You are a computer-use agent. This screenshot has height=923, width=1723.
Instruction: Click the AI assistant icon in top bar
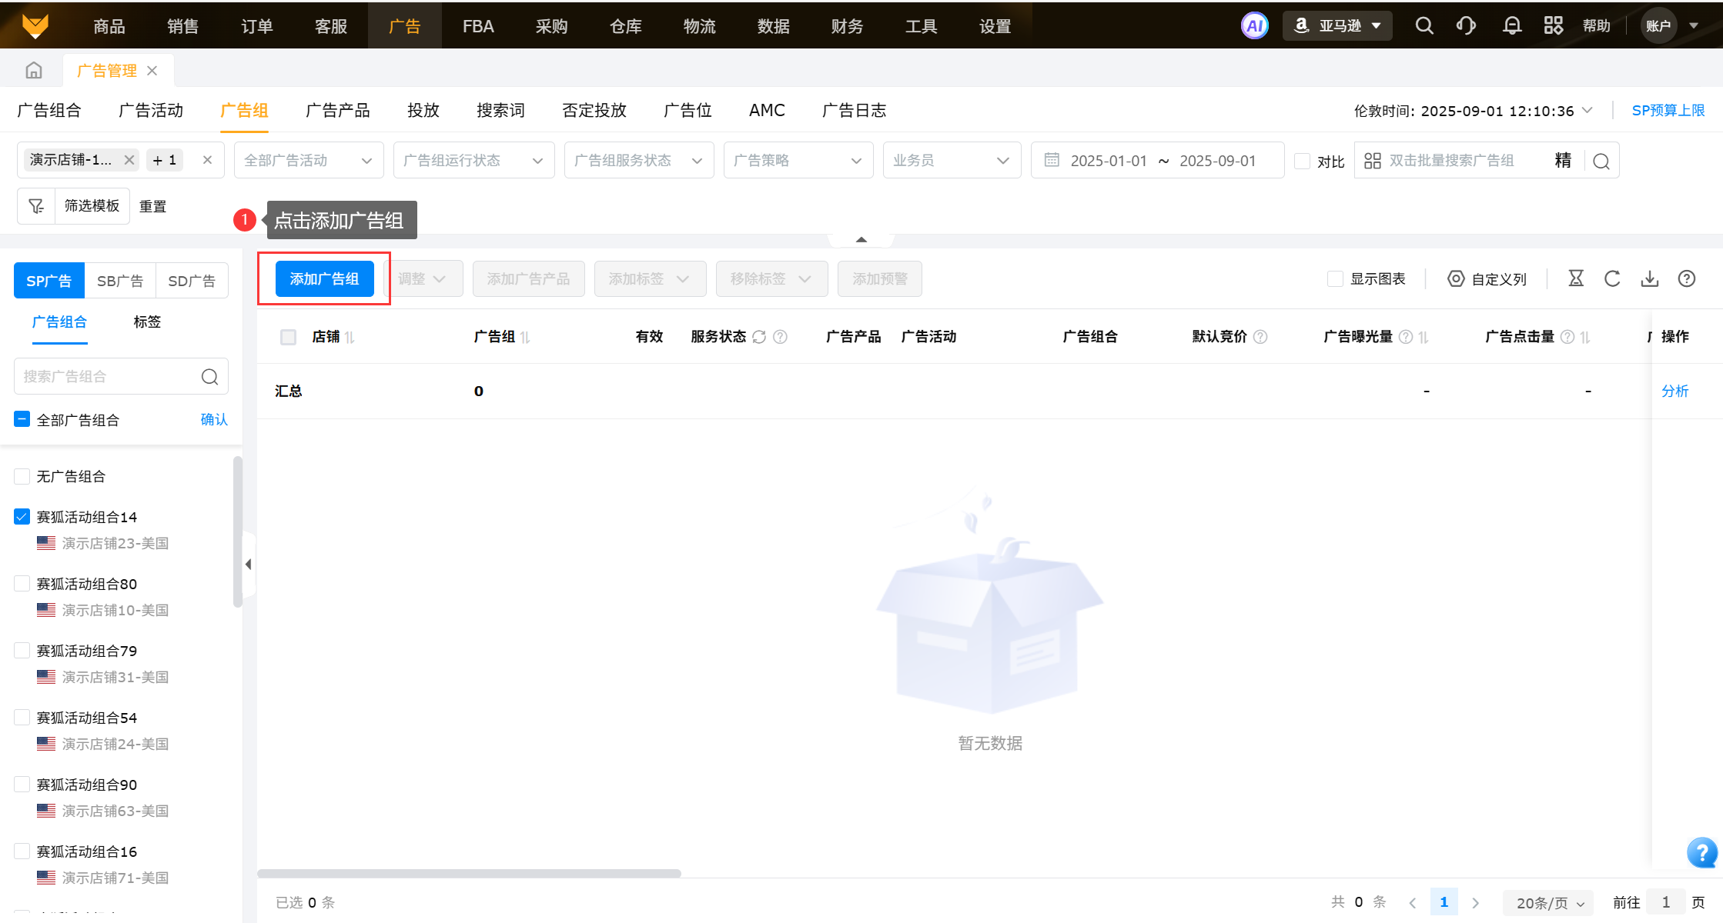[1254, 26]
